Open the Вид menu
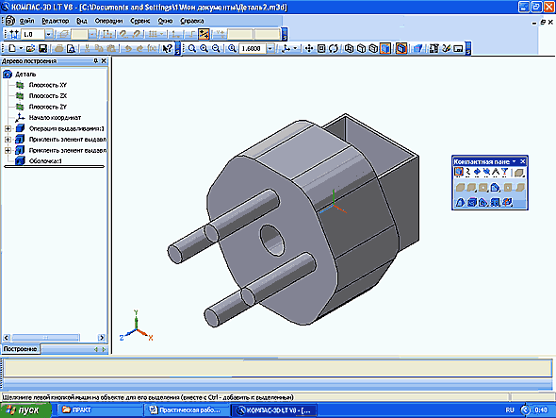 click(82, 21)
